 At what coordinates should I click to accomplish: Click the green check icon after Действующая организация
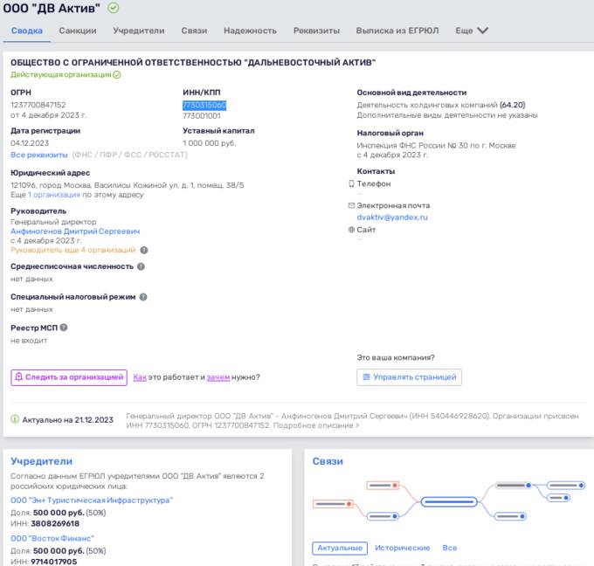coord(117,74)
